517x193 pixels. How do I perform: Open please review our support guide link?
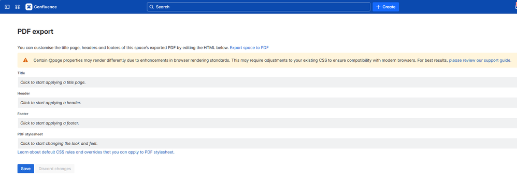(480, 60)
